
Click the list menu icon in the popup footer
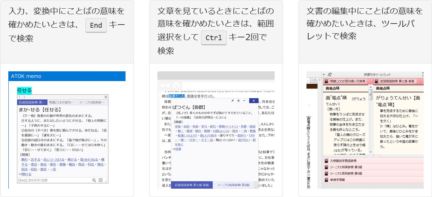[101, 180]
